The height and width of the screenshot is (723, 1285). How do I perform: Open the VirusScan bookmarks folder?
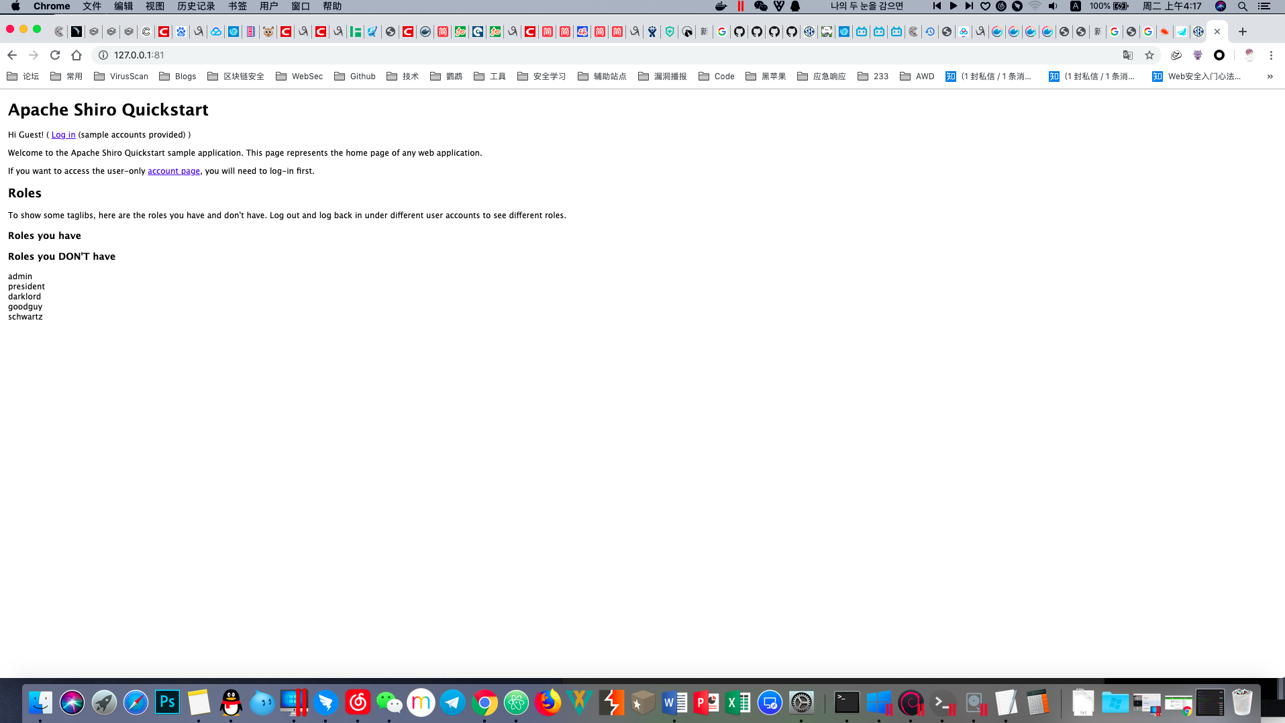coord(121,77)
